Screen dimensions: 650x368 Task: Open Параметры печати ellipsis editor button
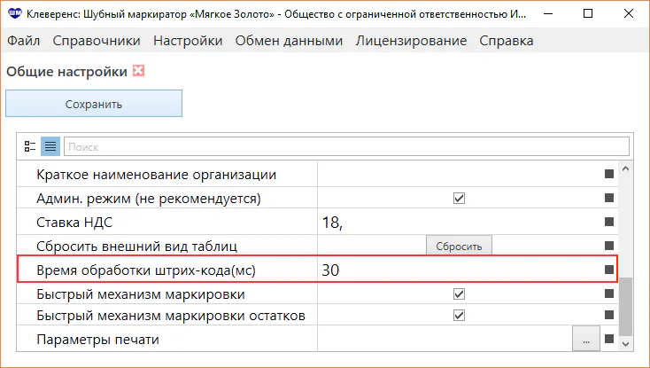585,339
